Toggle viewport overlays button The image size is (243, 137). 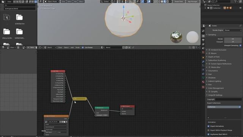click(149, 2)
